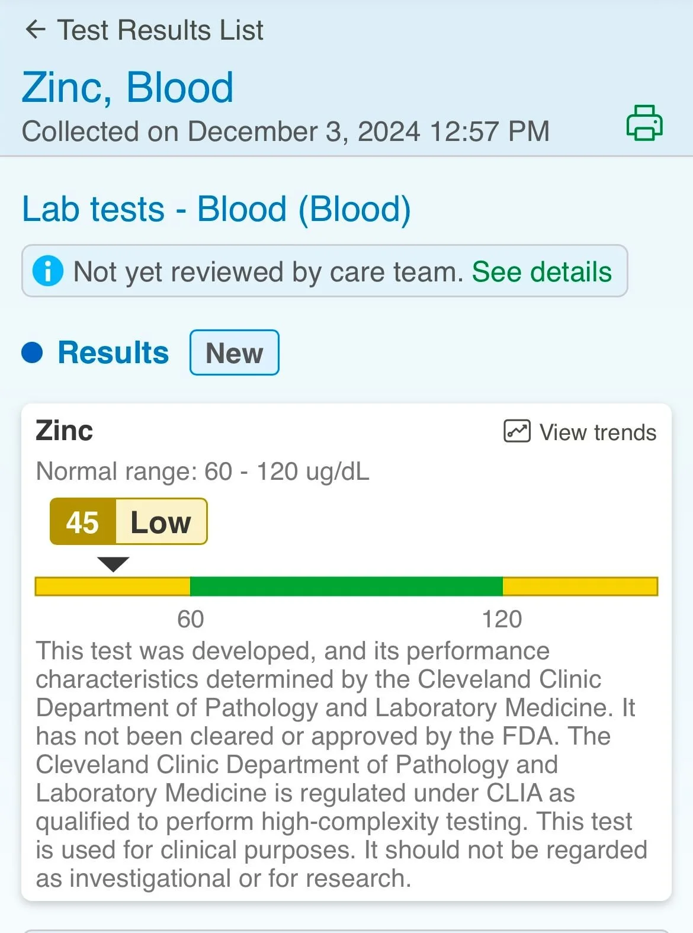Tap the blue info circle icon
The height and width of the screenshot is (933, 693).
[x=48, y=271]
